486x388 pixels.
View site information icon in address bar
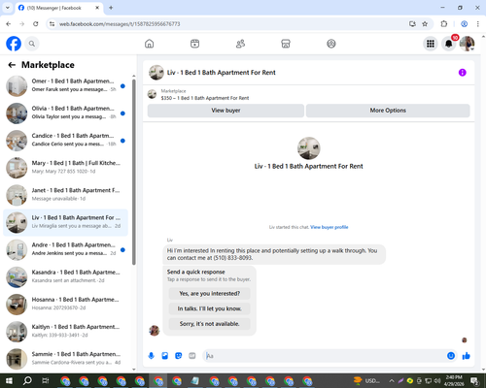click(x=52, y=24)
